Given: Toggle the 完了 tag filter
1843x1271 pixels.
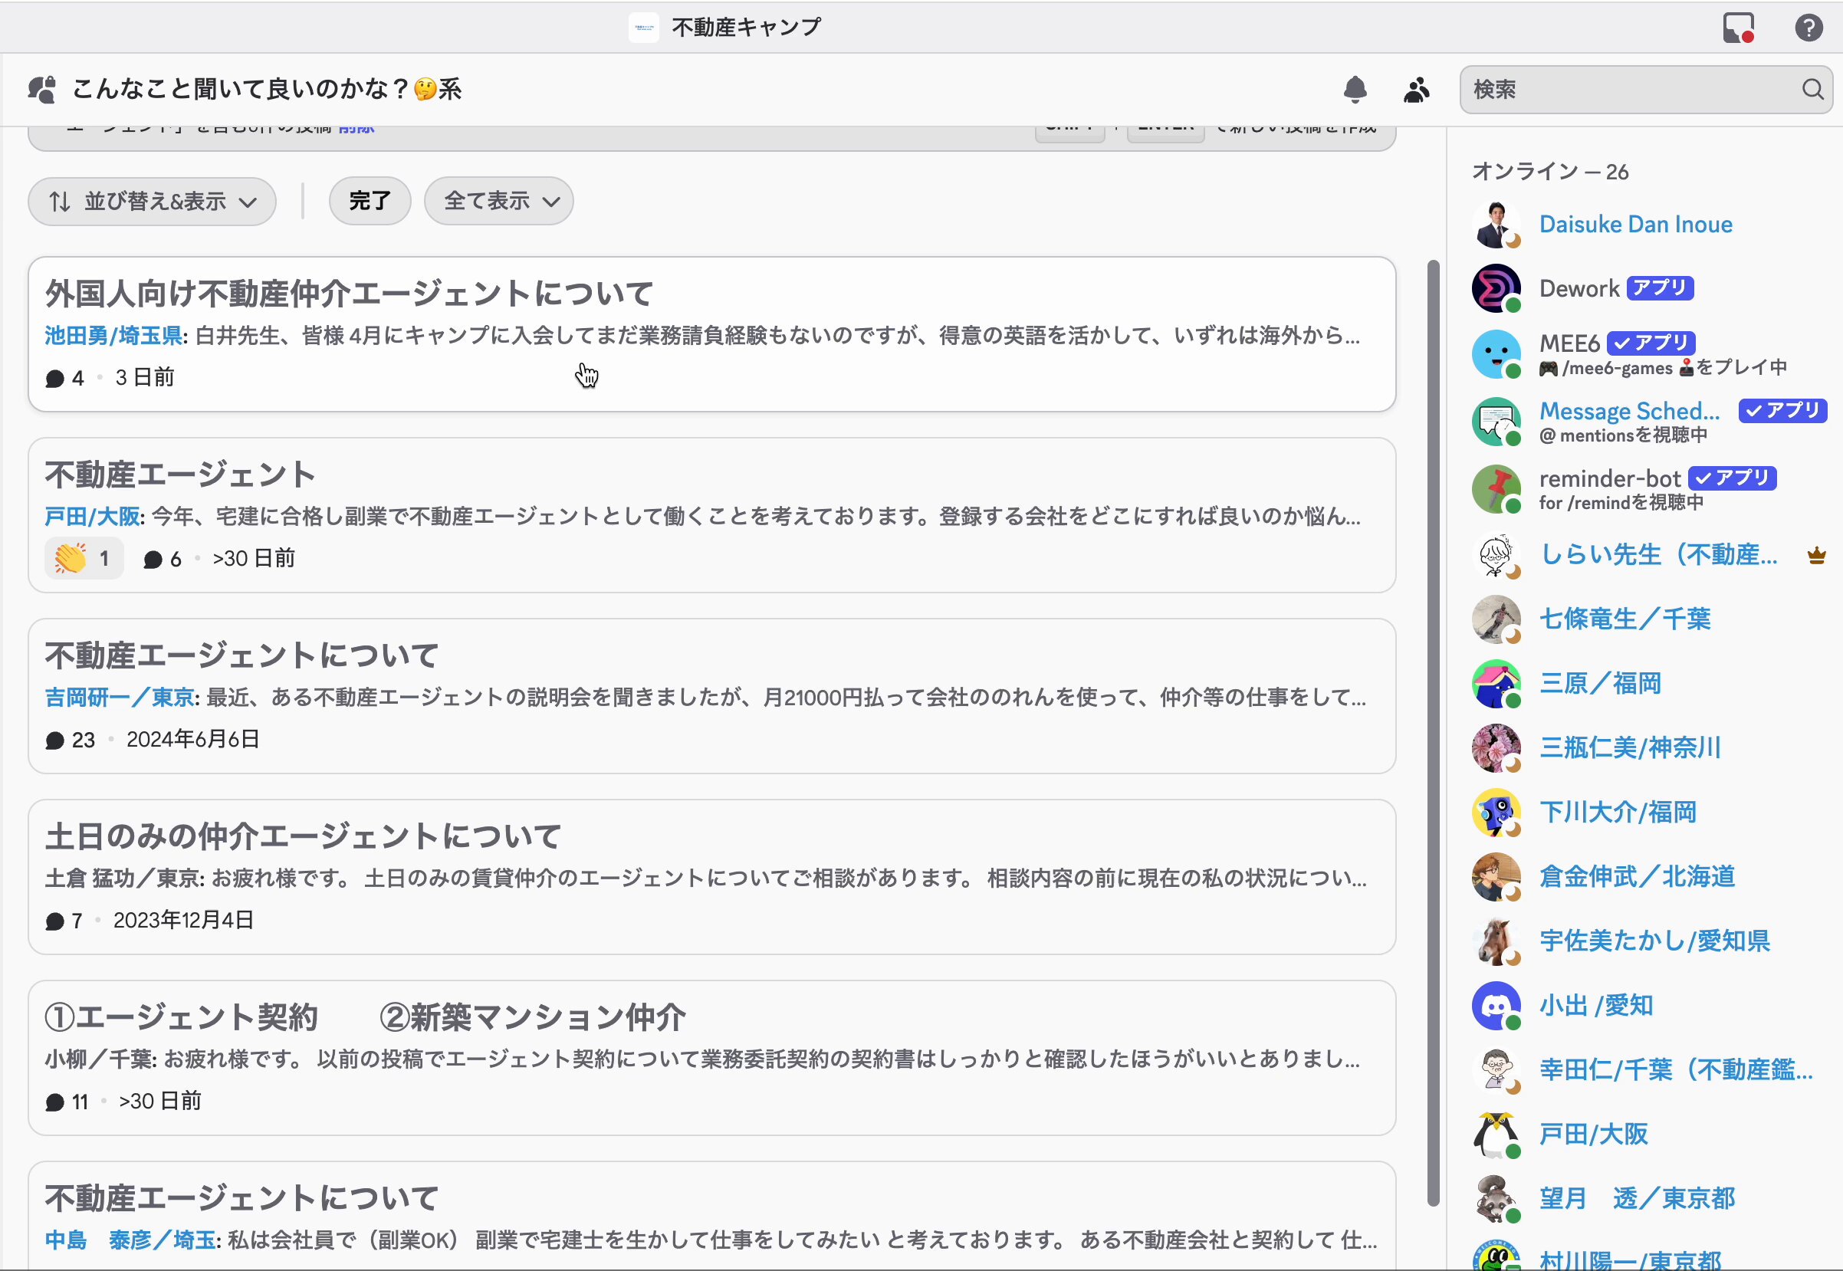Looking at the screenshot, I should (x=370, y=201).
